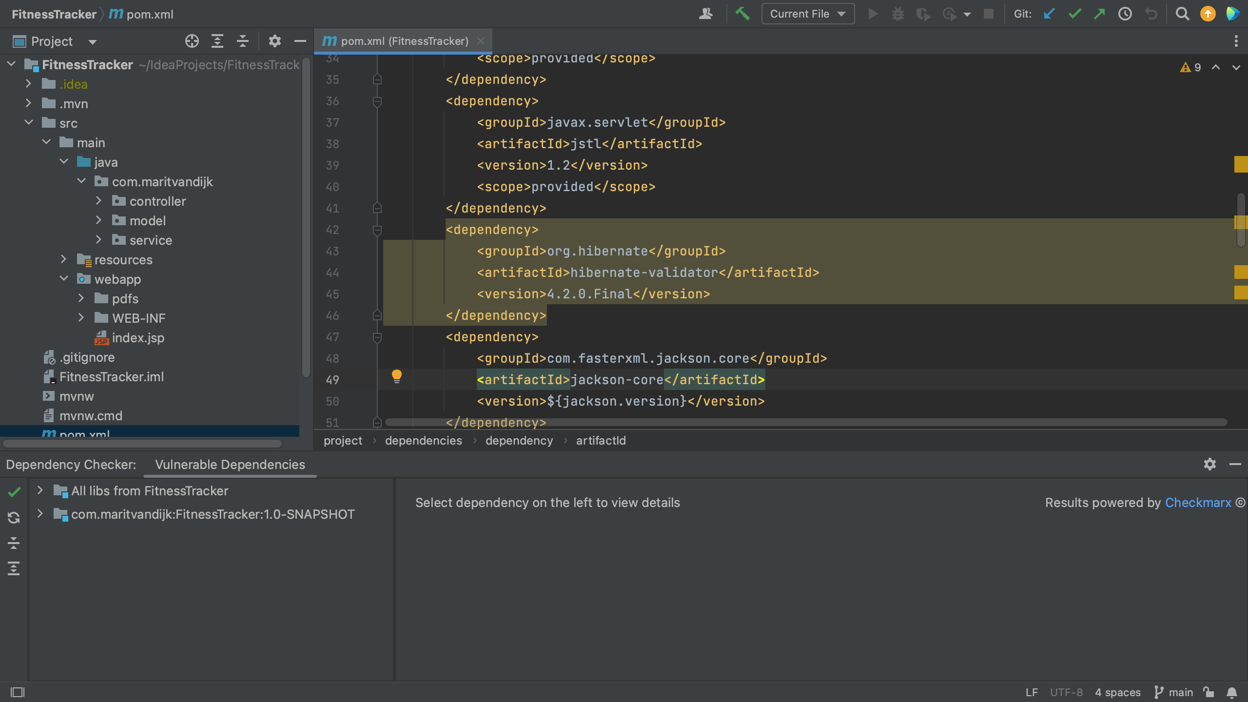Expand the com.maritvandijk:FitnessTracker:1.0-SNAPSHOT tree item

[40, 514]
